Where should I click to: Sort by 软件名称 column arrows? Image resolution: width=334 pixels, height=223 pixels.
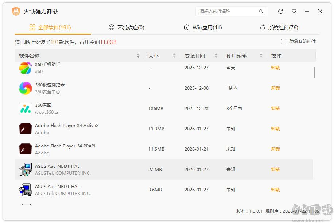(138, 56)
